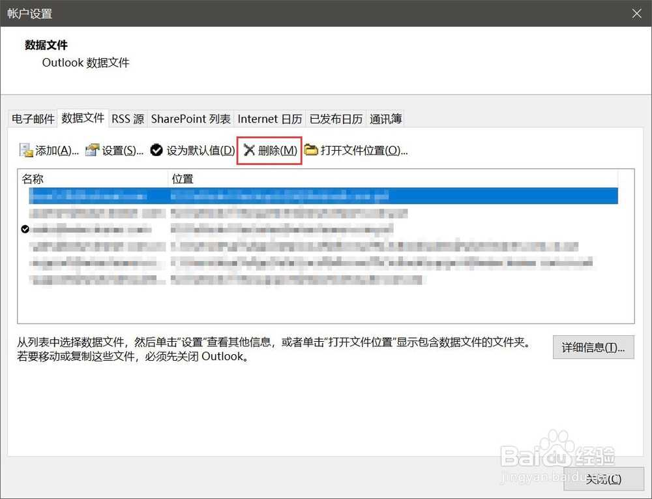Open 详细信息(T)... button
Image resolution: width=652 pixels, height=499 pixels.
coord(593,347)
